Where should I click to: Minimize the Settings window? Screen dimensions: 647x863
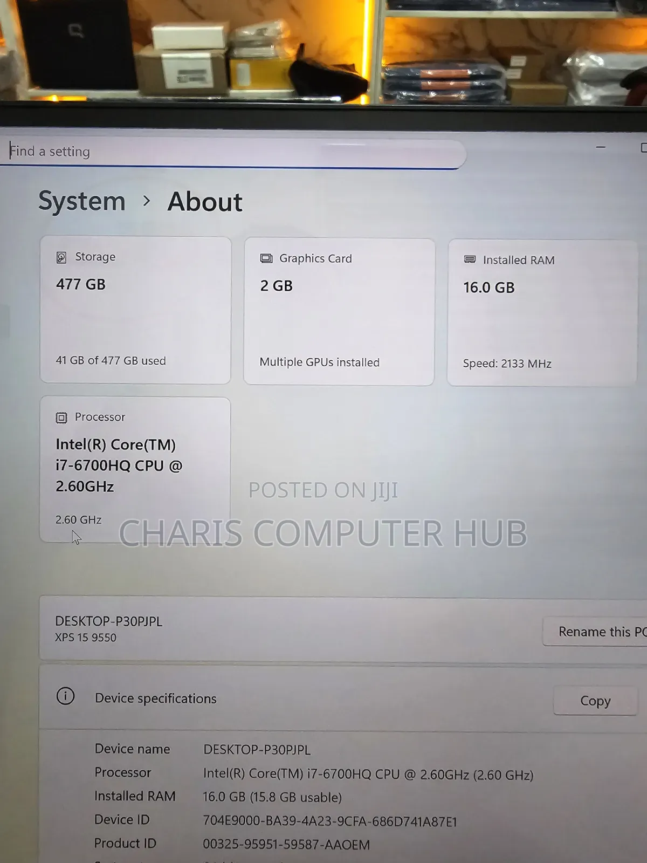pos(601,147)
